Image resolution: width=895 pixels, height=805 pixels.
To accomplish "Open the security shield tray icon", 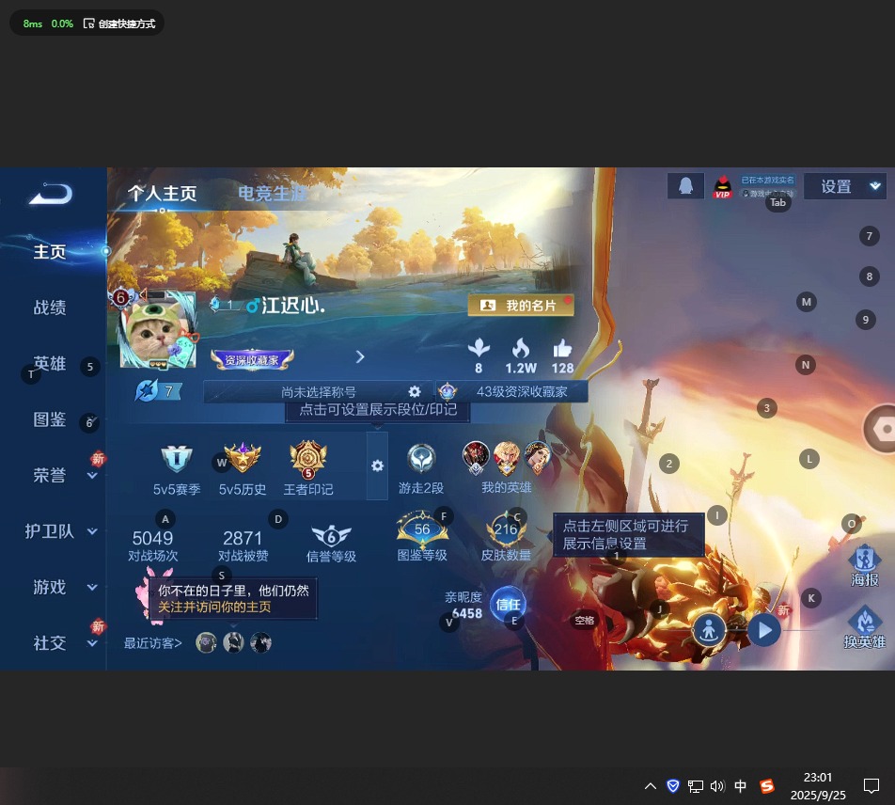I will click(673, 786).
